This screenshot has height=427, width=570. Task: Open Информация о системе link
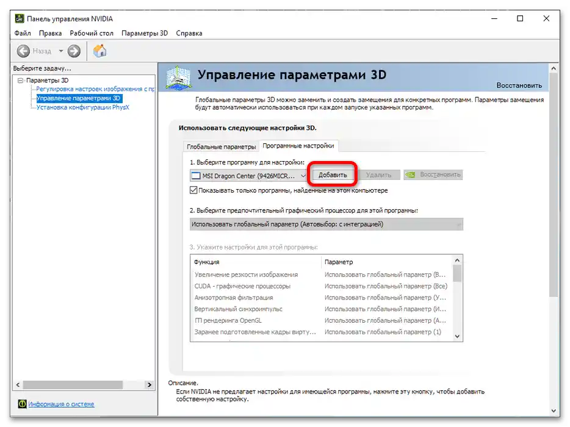coord(61,404)
